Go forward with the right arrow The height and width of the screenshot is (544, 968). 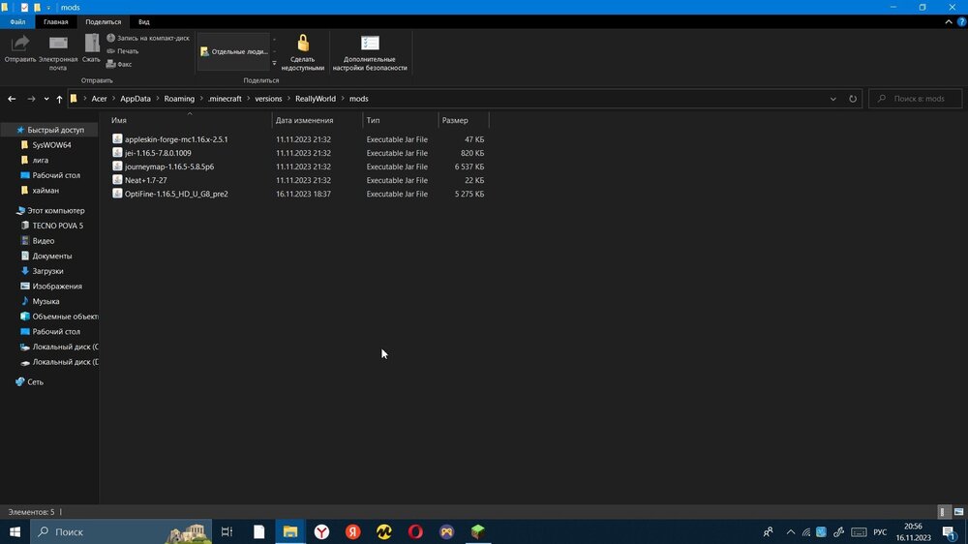click(31, 99)
